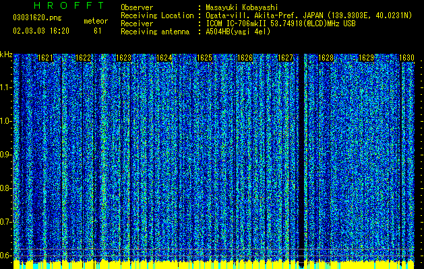Click the Observer field label

pos(137,7)
